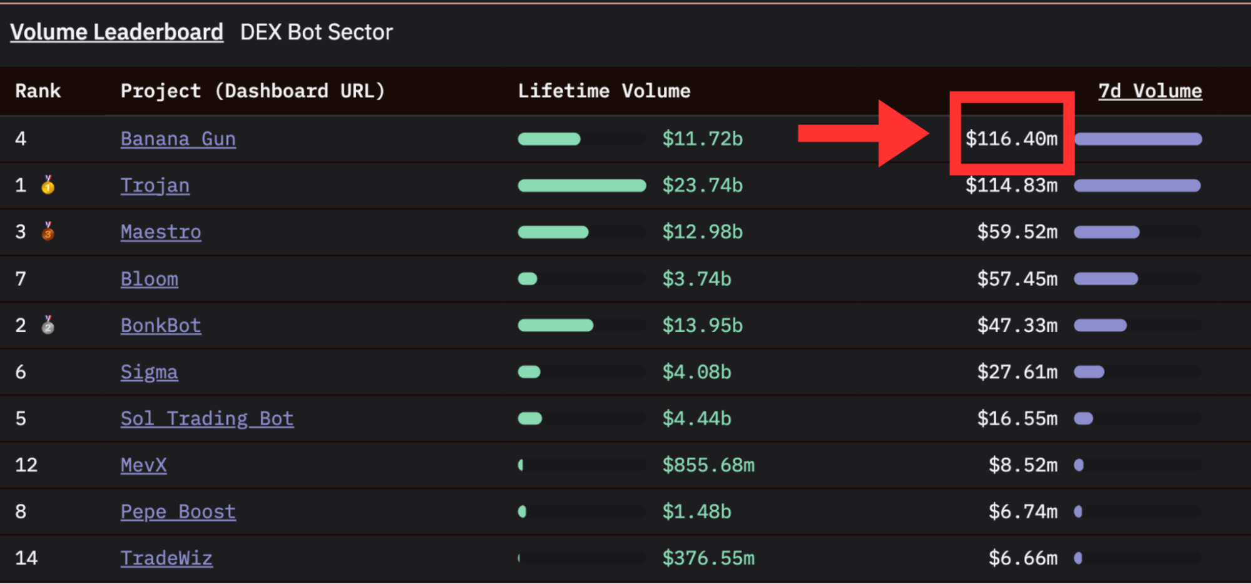Click rank number 14 in TradeWiz row
The height and width of the screenshot is (584, 1251).
click(26, 558)
